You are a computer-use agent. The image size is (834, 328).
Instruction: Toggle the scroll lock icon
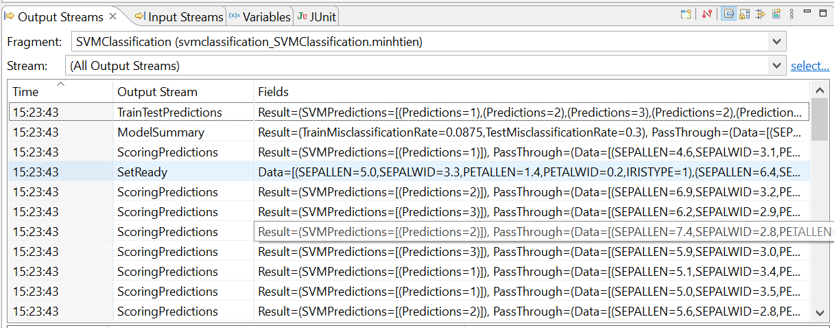click(744, 14)
